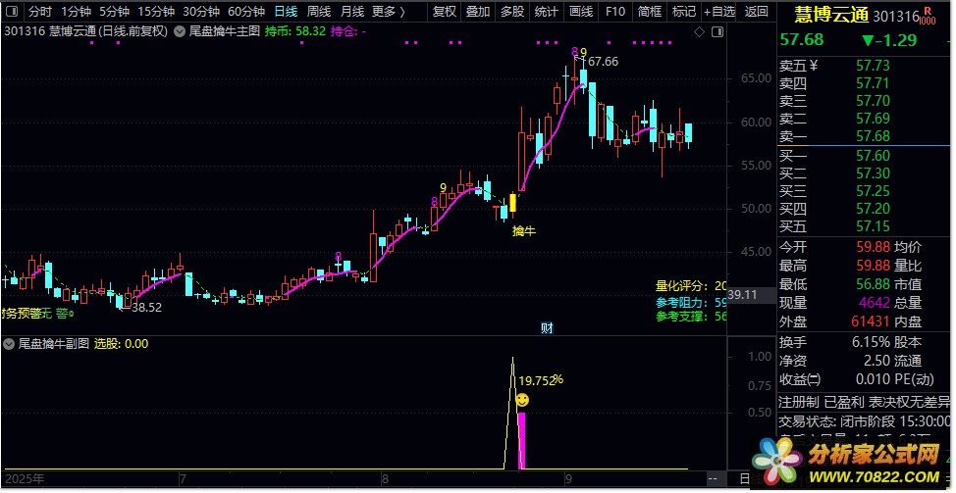Image resolution: width=956 pixels, height=493 pixels.
Task: Click the 参考支撑 support text
Action: [691, 317]
